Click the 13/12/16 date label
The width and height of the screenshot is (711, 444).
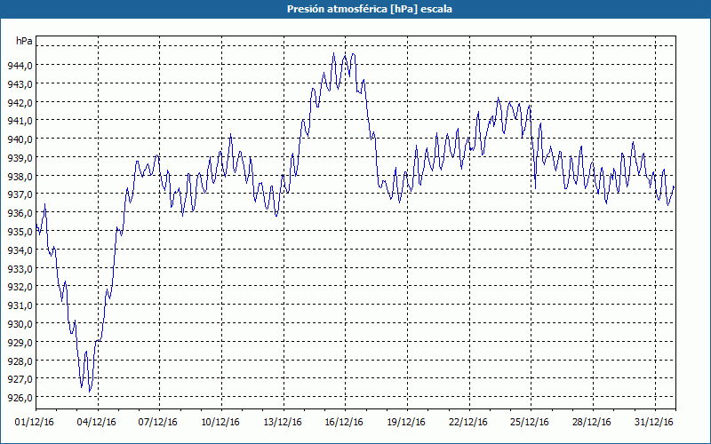pos(283,423)
